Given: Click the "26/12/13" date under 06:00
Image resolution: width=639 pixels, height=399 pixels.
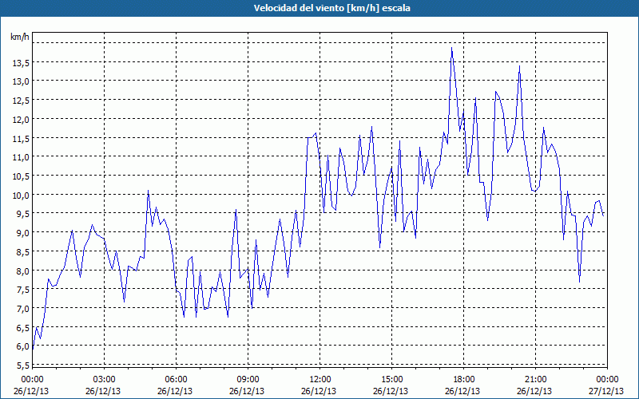Looking at the screenshot, I should click(175, 391).
